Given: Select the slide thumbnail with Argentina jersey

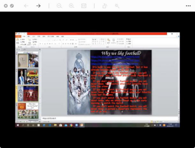Looking at the screenshot, I should [28, 76].
